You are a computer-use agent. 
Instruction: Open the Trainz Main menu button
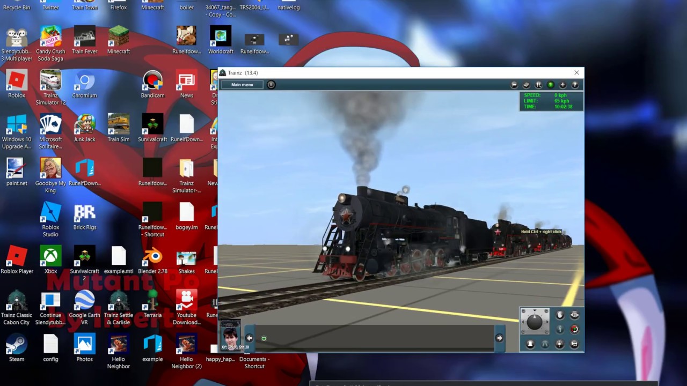pyautogui.click(x=242, y=85)
